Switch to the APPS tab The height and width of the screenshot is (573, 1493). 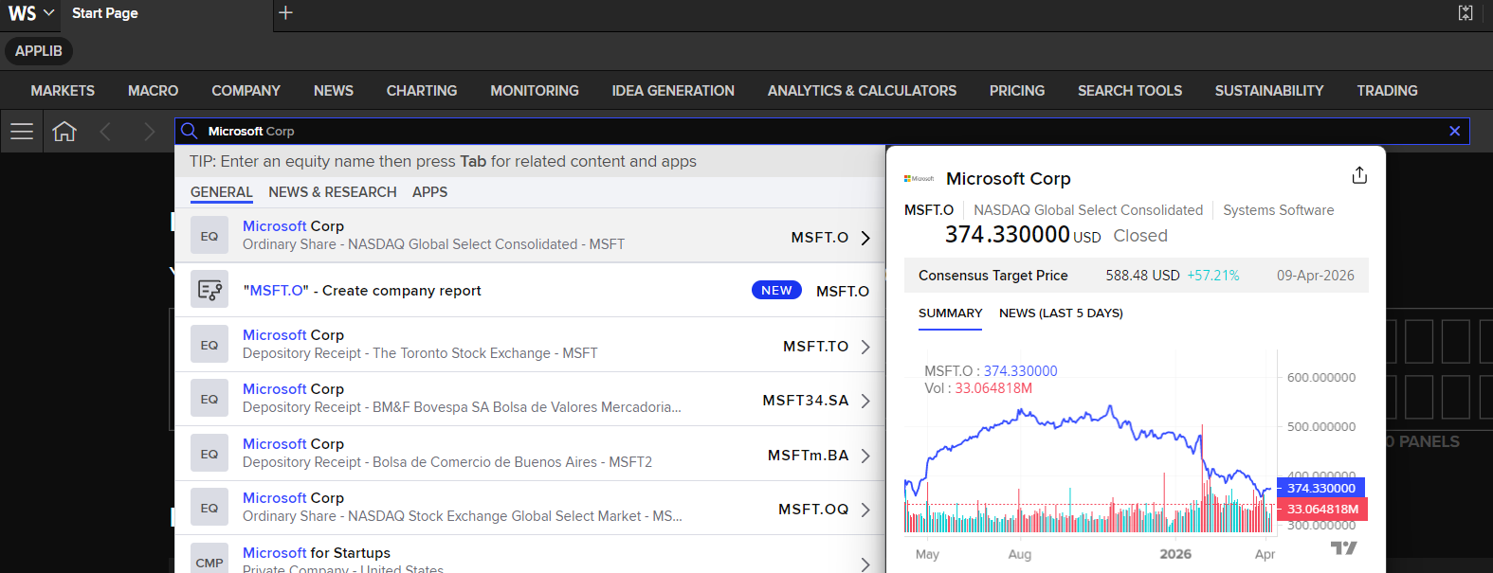429,192
